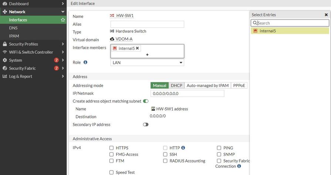The height and width of the screenshot is (175, 331).
Task: Toggle Create address object matching subnet
Action: pos(146,101)
